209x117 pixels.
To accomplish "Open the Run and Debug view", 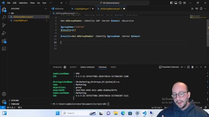I will coord(4,33).
